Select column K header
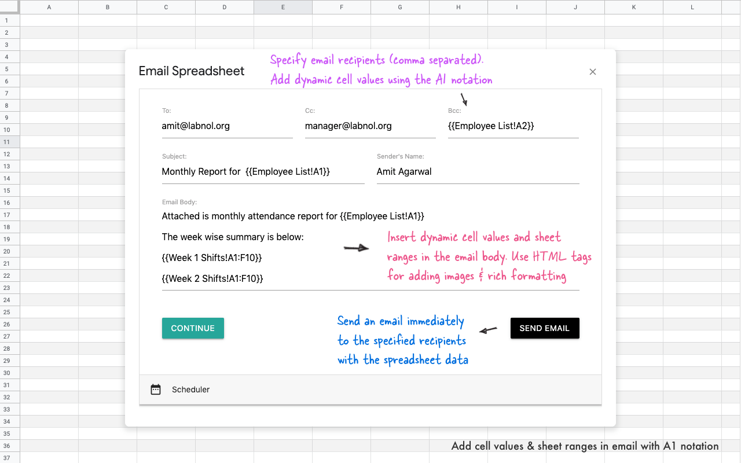This screenshot has width=741, height=463. click(x=634, y=7)
